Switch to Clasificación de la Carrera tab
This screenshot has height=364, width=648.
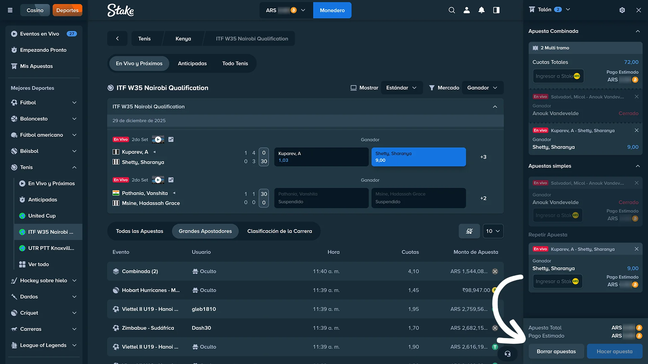coord(280,231)
